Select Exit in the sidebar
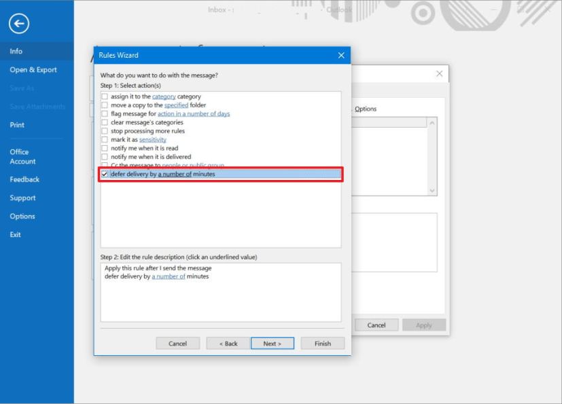 16,235
